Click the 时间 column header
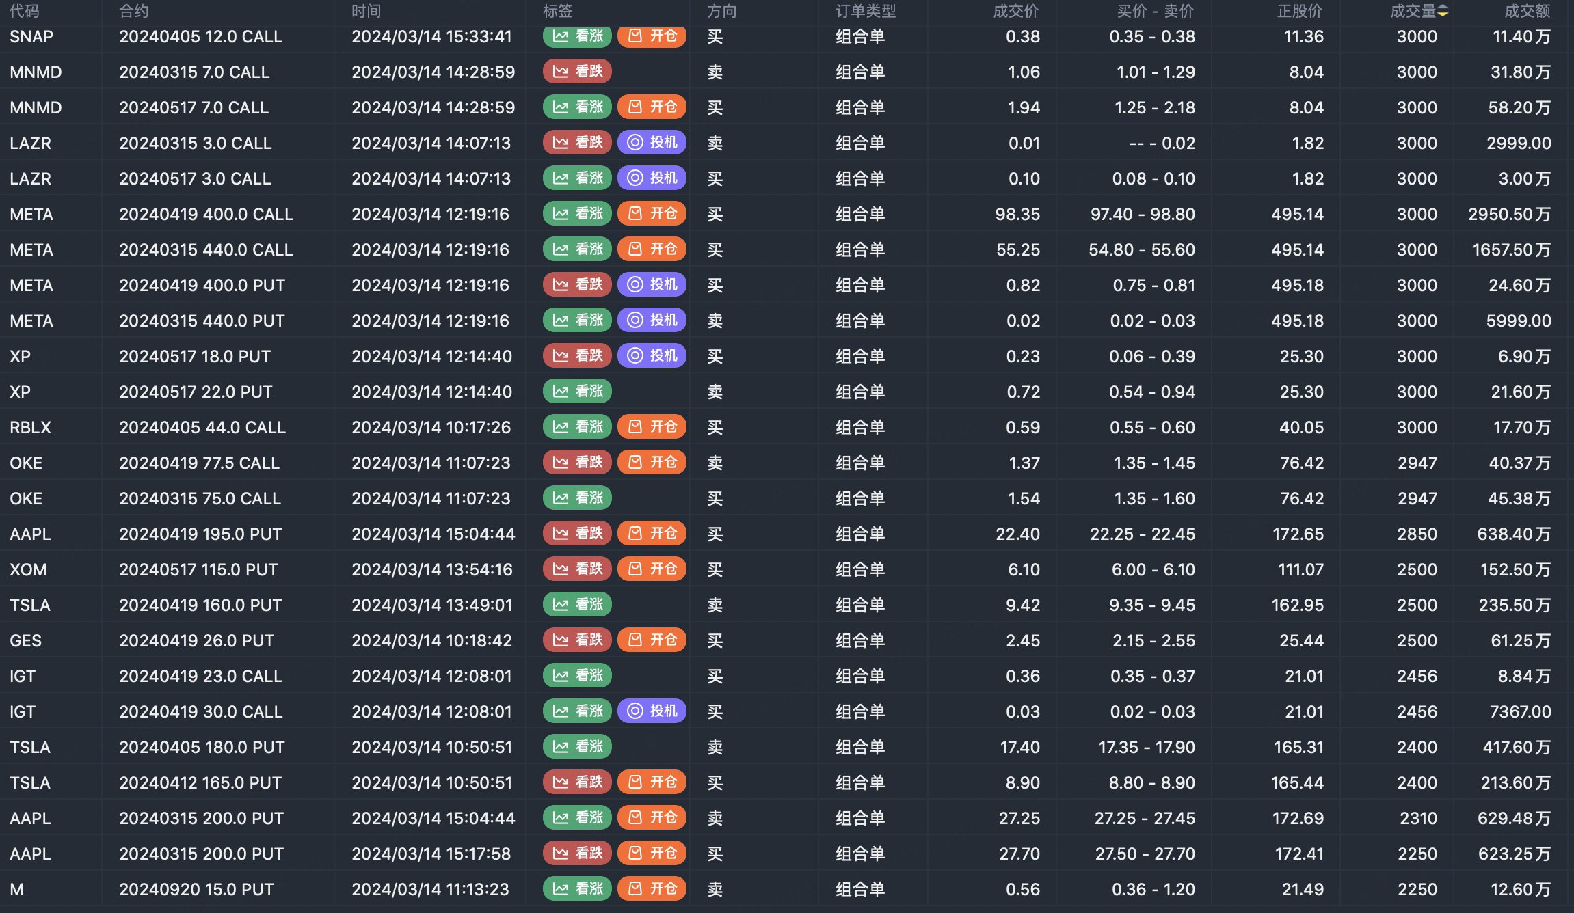The width and height of the screenshot is (1574, 913). (366, 11)
